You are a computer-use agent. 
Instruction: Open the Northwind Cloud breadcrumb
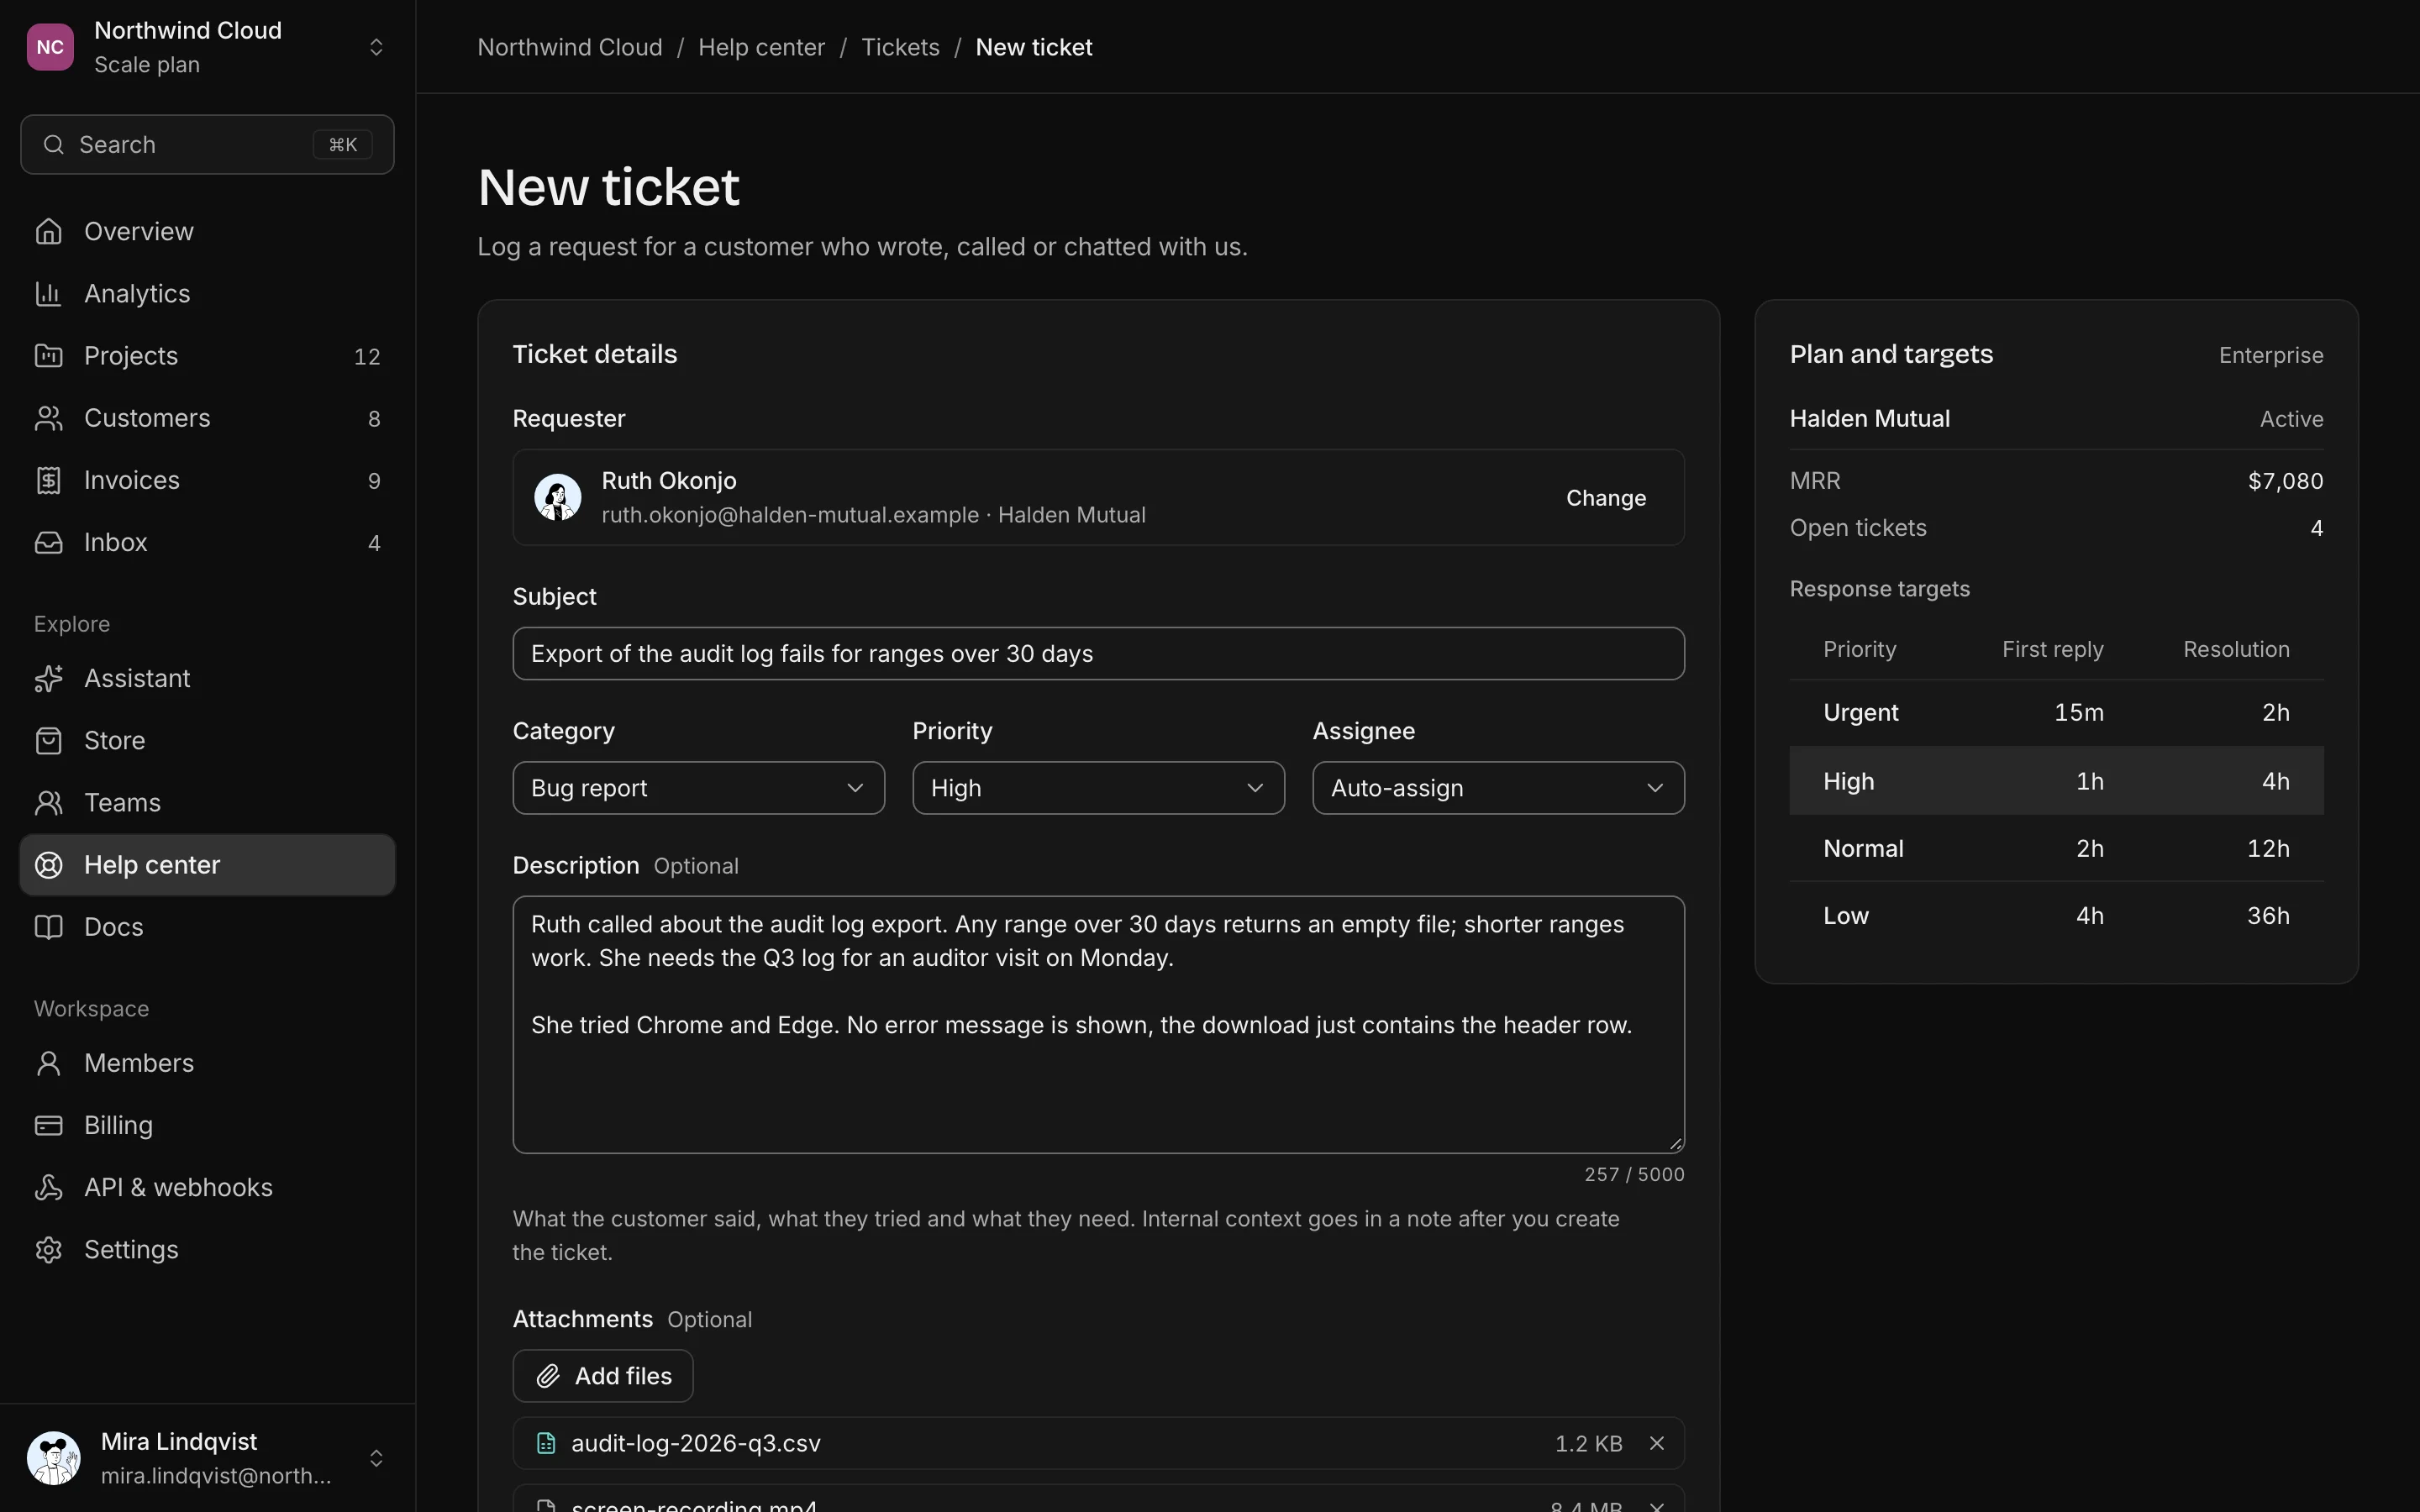(570, 47)
